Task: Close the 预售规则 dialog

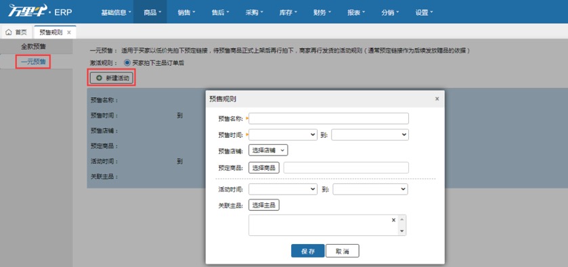Action: pos(437,99)
